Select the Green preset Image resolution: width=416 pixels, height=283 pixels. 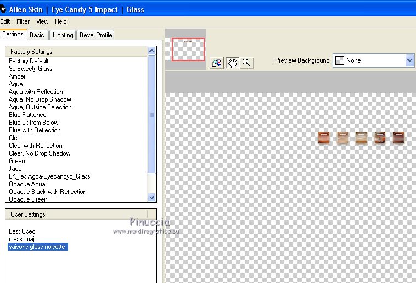16,161
